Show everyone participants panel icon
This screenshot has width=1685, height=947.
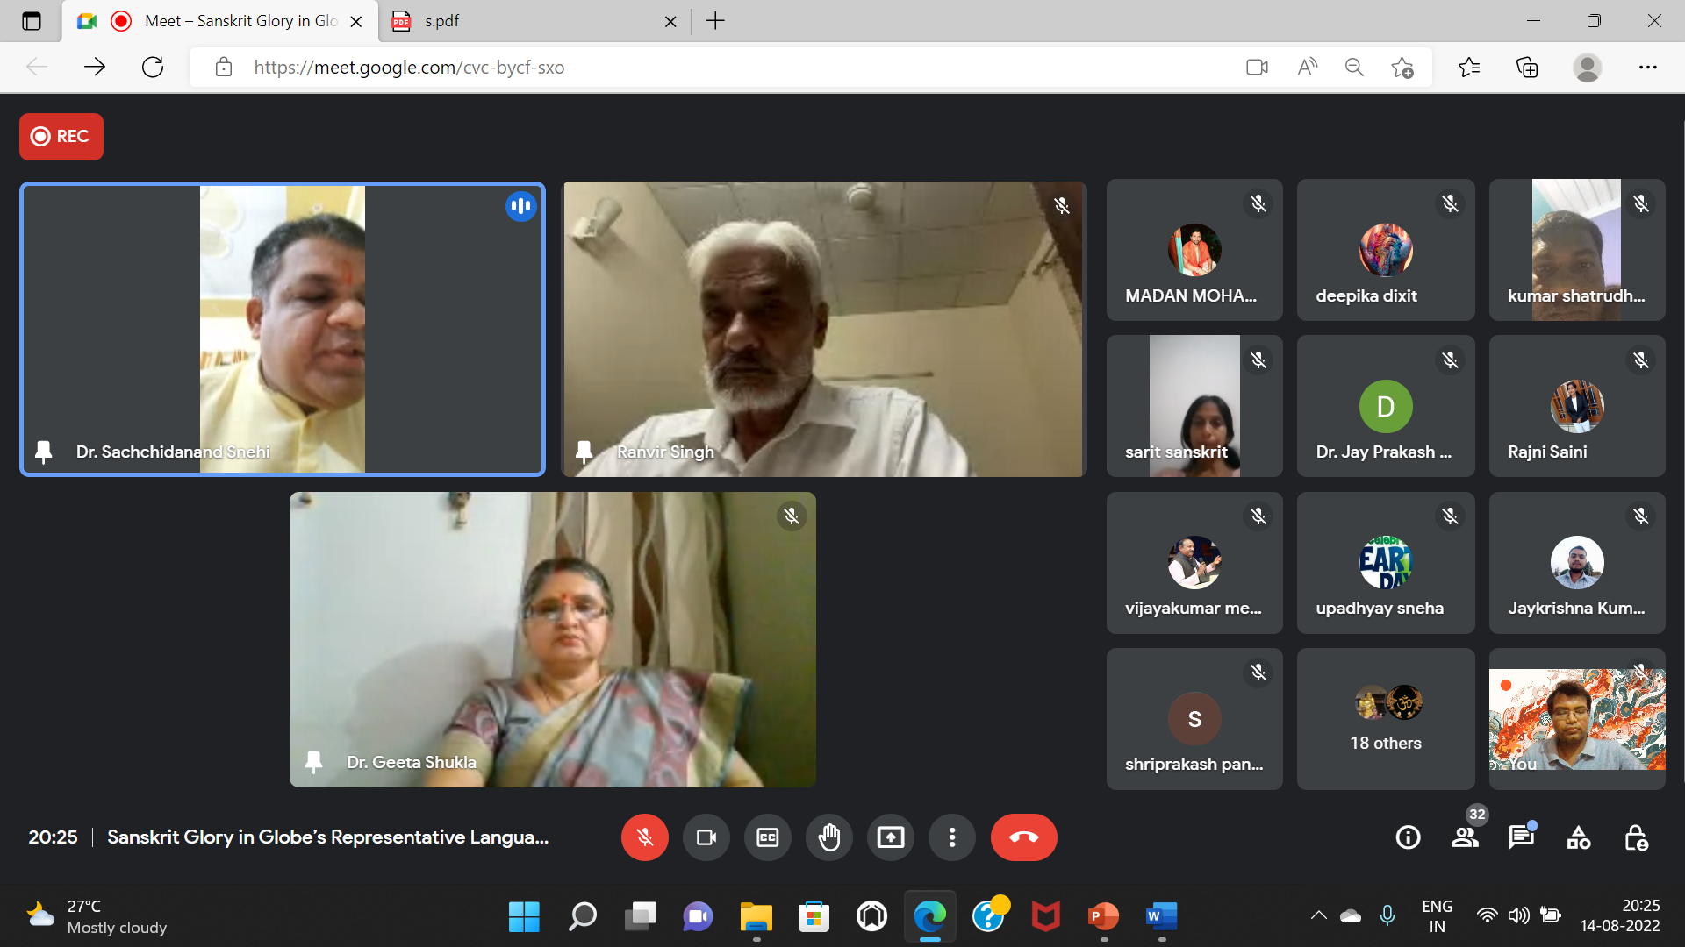click(x=1464, y=837)
